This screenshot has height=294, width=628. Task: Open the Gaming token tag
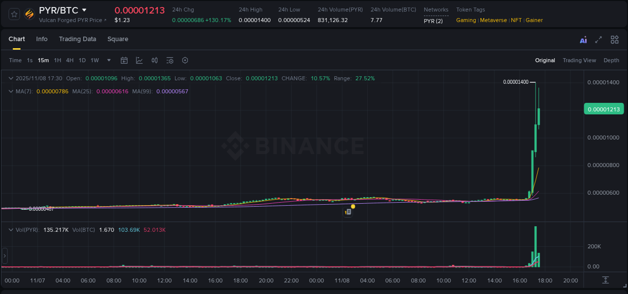pos(466,20)
